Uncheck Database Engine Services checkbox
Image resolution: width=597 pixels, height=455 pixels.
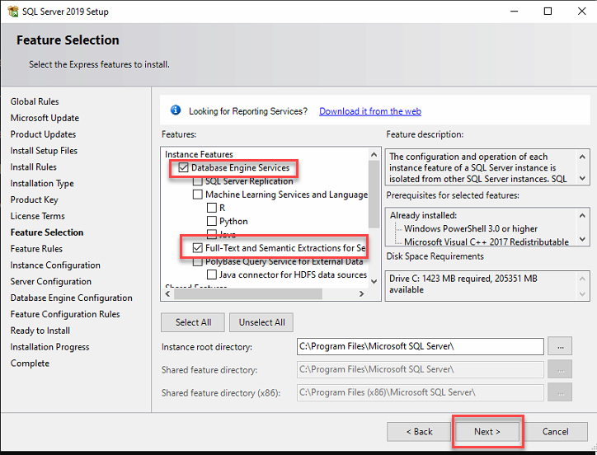coord(184,168)
